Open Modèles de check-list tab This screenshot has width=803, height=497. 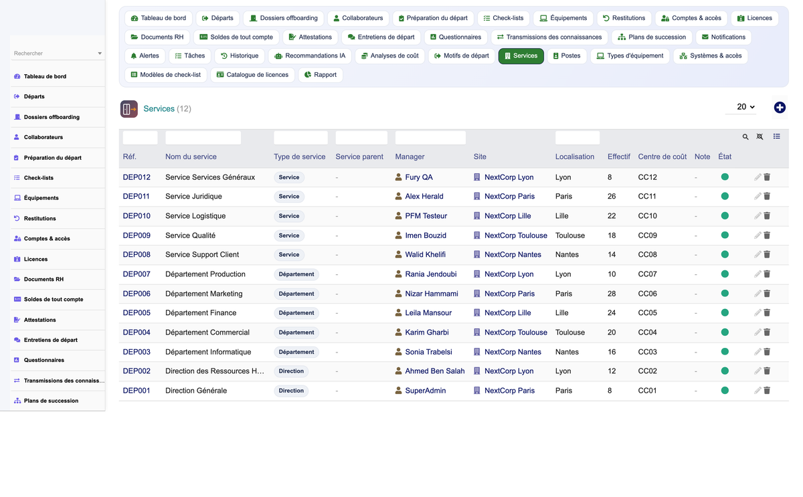(165, 75)
